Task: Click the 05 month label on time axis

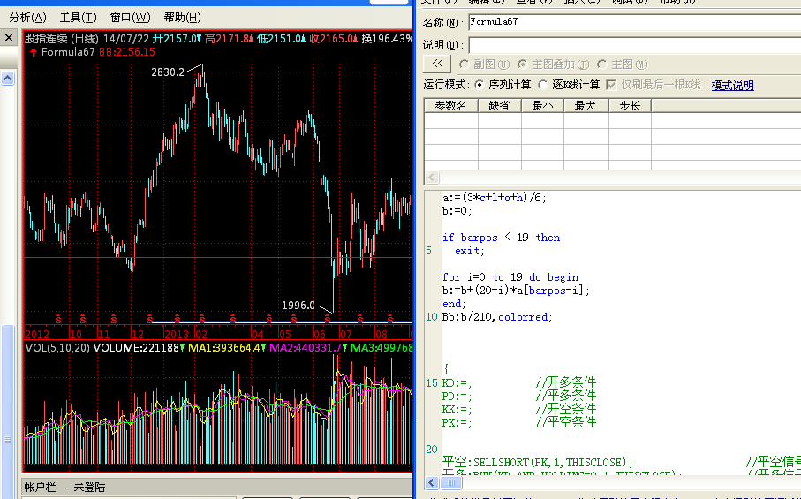Action: [284, 334]
